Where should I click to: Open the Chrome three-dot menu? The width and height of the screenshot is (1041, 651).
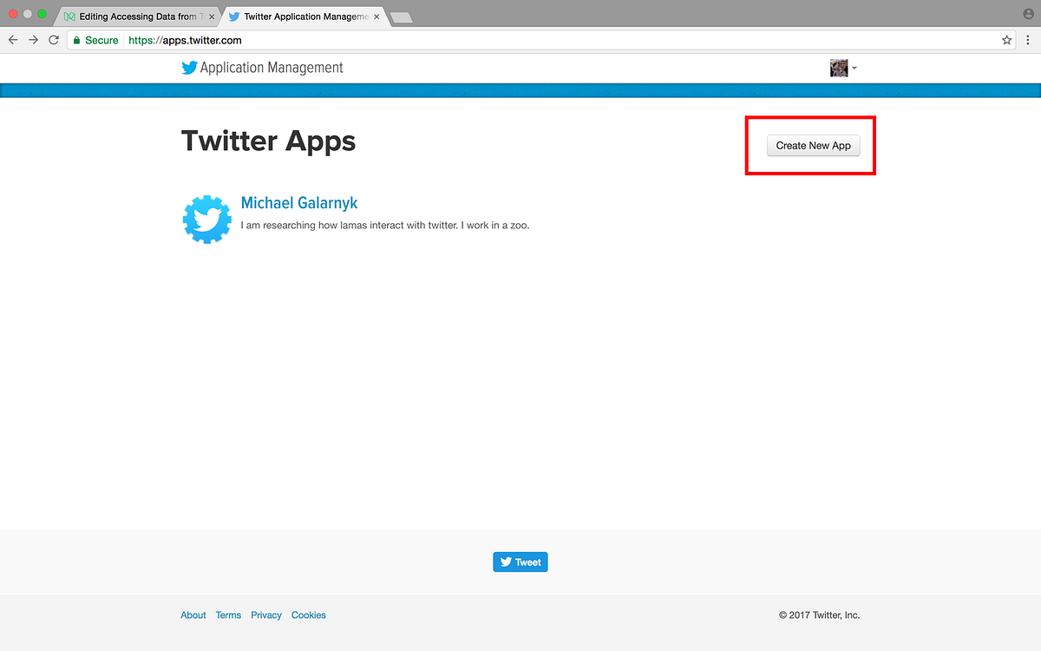coord(1027,40)
